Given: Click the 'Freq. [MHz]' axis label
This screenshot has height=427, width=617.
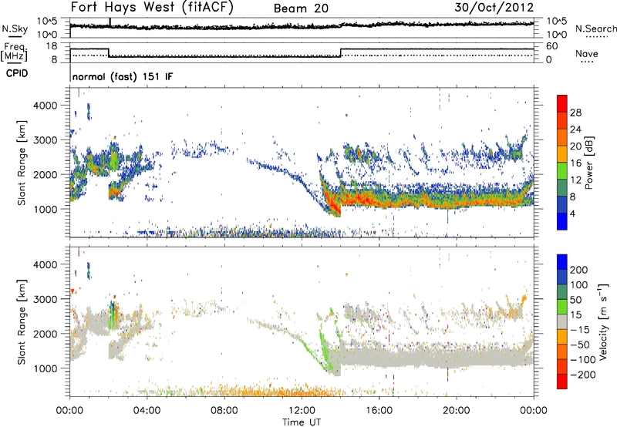Looking at the screenshot, I should point(14,52).
